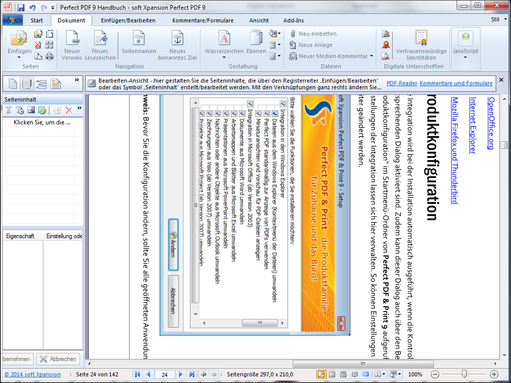Toggle the book reading view mode in status bar
Viewport: 511px width, 383px height.
[x=354, y=374]
